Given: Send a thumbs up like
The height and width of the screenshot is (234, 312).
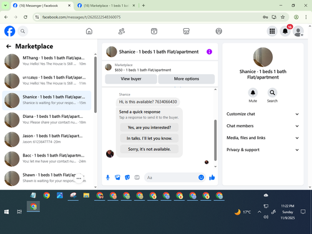Looking at the screenshot, I should (x=212, y=177).
